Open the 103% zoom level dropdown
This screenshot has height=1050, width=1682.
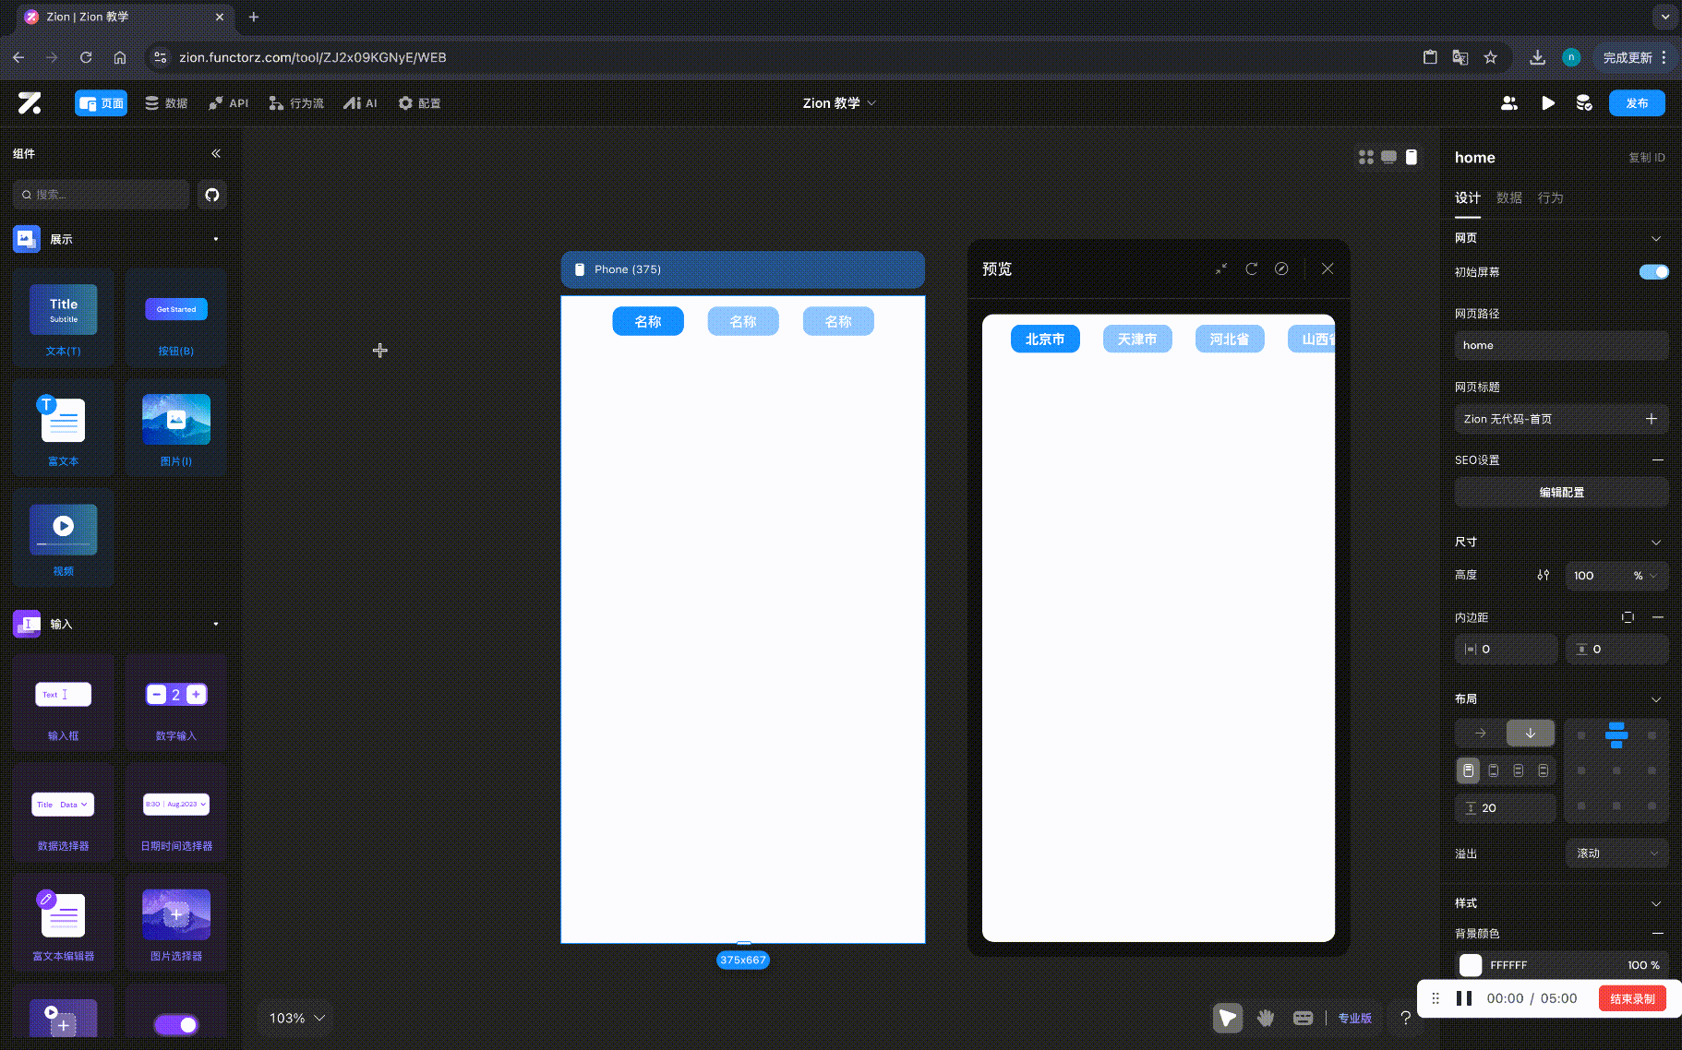point(296,1018)
